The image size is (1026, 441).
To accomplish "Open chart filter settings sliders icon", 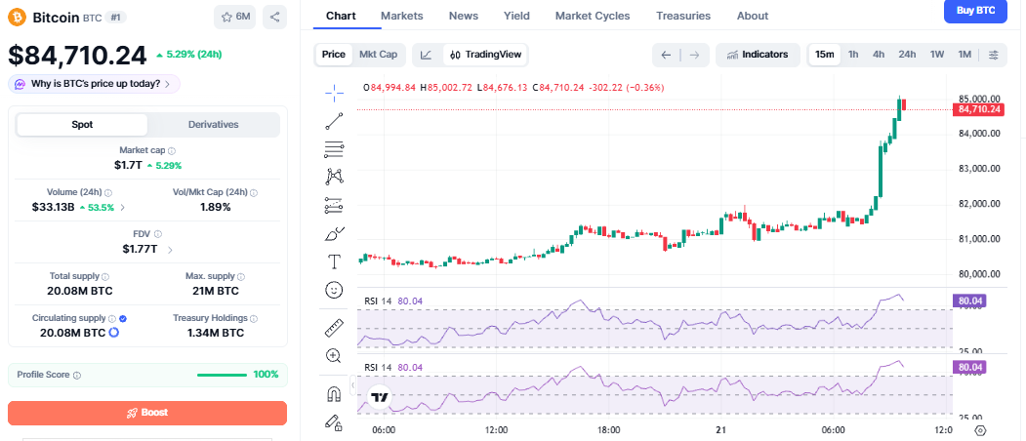I will [x=993, y=55].
